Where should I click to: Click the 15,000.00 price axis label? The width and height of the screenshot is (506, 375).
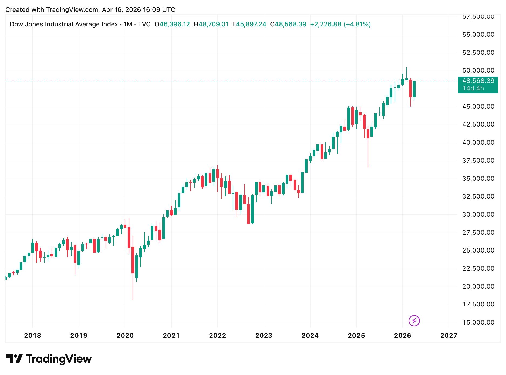pyautogui.click(x=478, y=322)
